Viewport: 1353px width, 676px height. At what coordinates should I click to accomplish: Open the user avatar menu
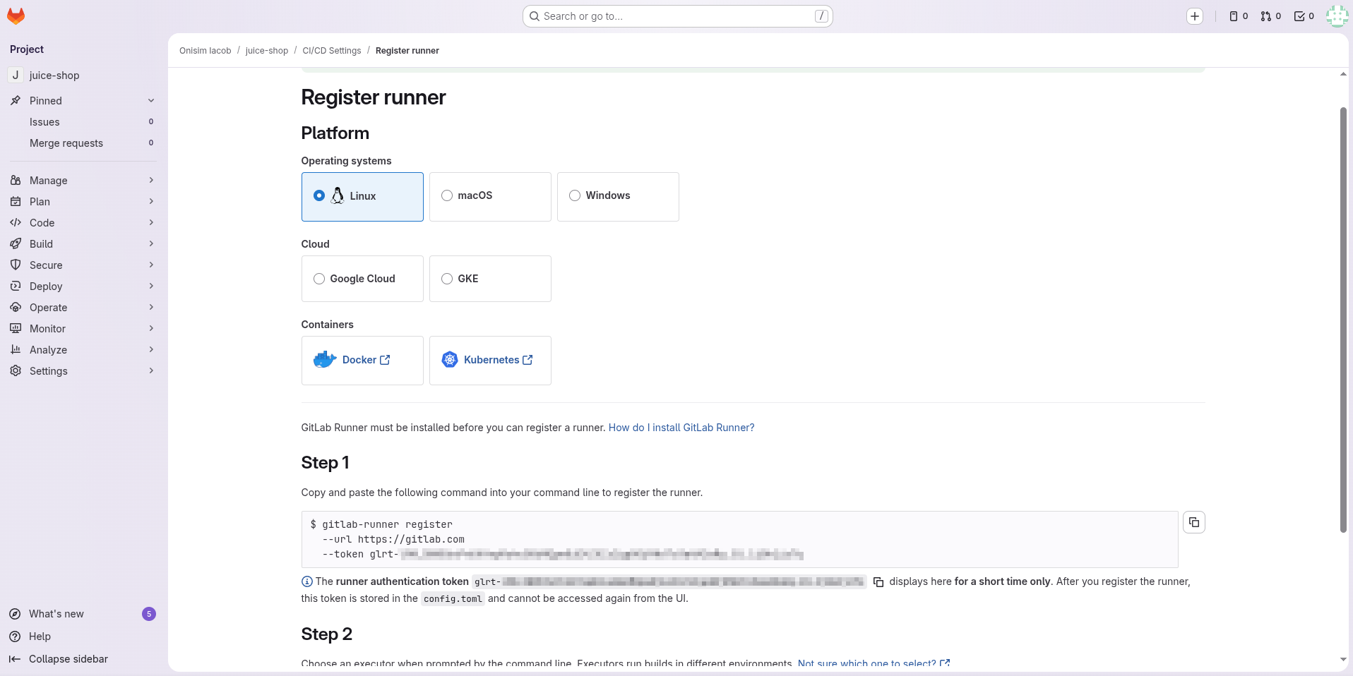1336,16
